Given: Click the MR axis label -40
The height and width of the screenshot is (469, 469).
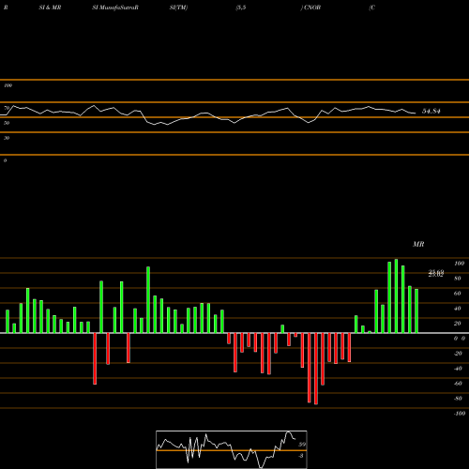Looking at the screenshot, I should coord(458,369).
